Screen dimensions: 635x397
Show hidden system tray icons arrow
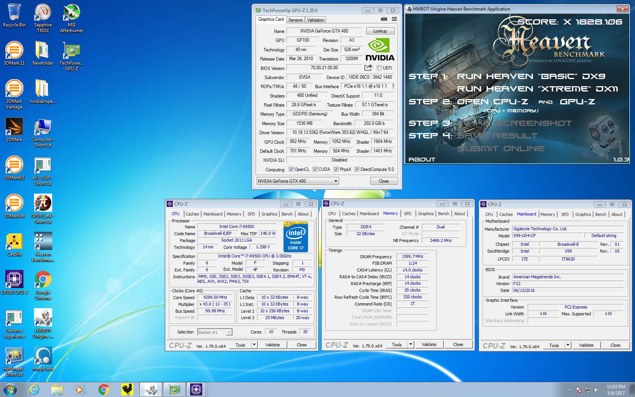point(569,390)
